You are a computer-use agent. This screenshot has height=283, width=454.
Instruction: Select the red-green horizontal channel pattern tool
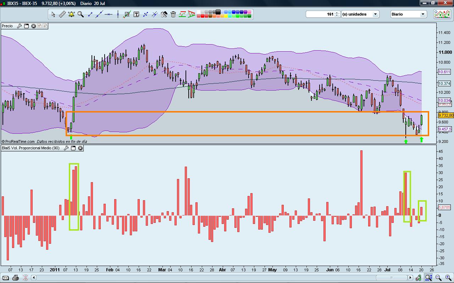click(x=182, y=14)
